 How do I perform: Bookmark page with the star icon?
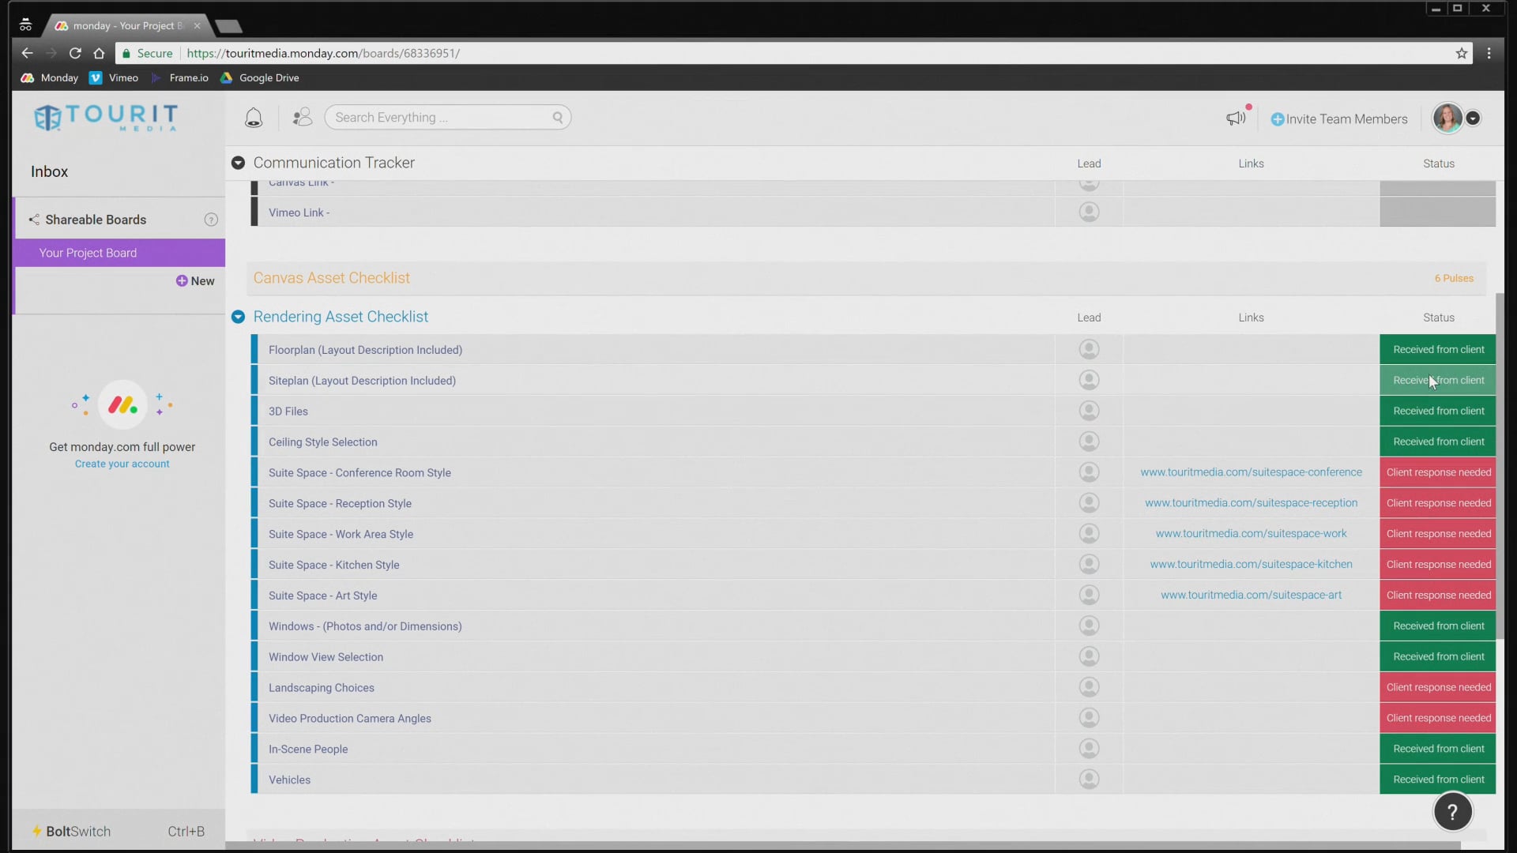(x=1462, y=53)
